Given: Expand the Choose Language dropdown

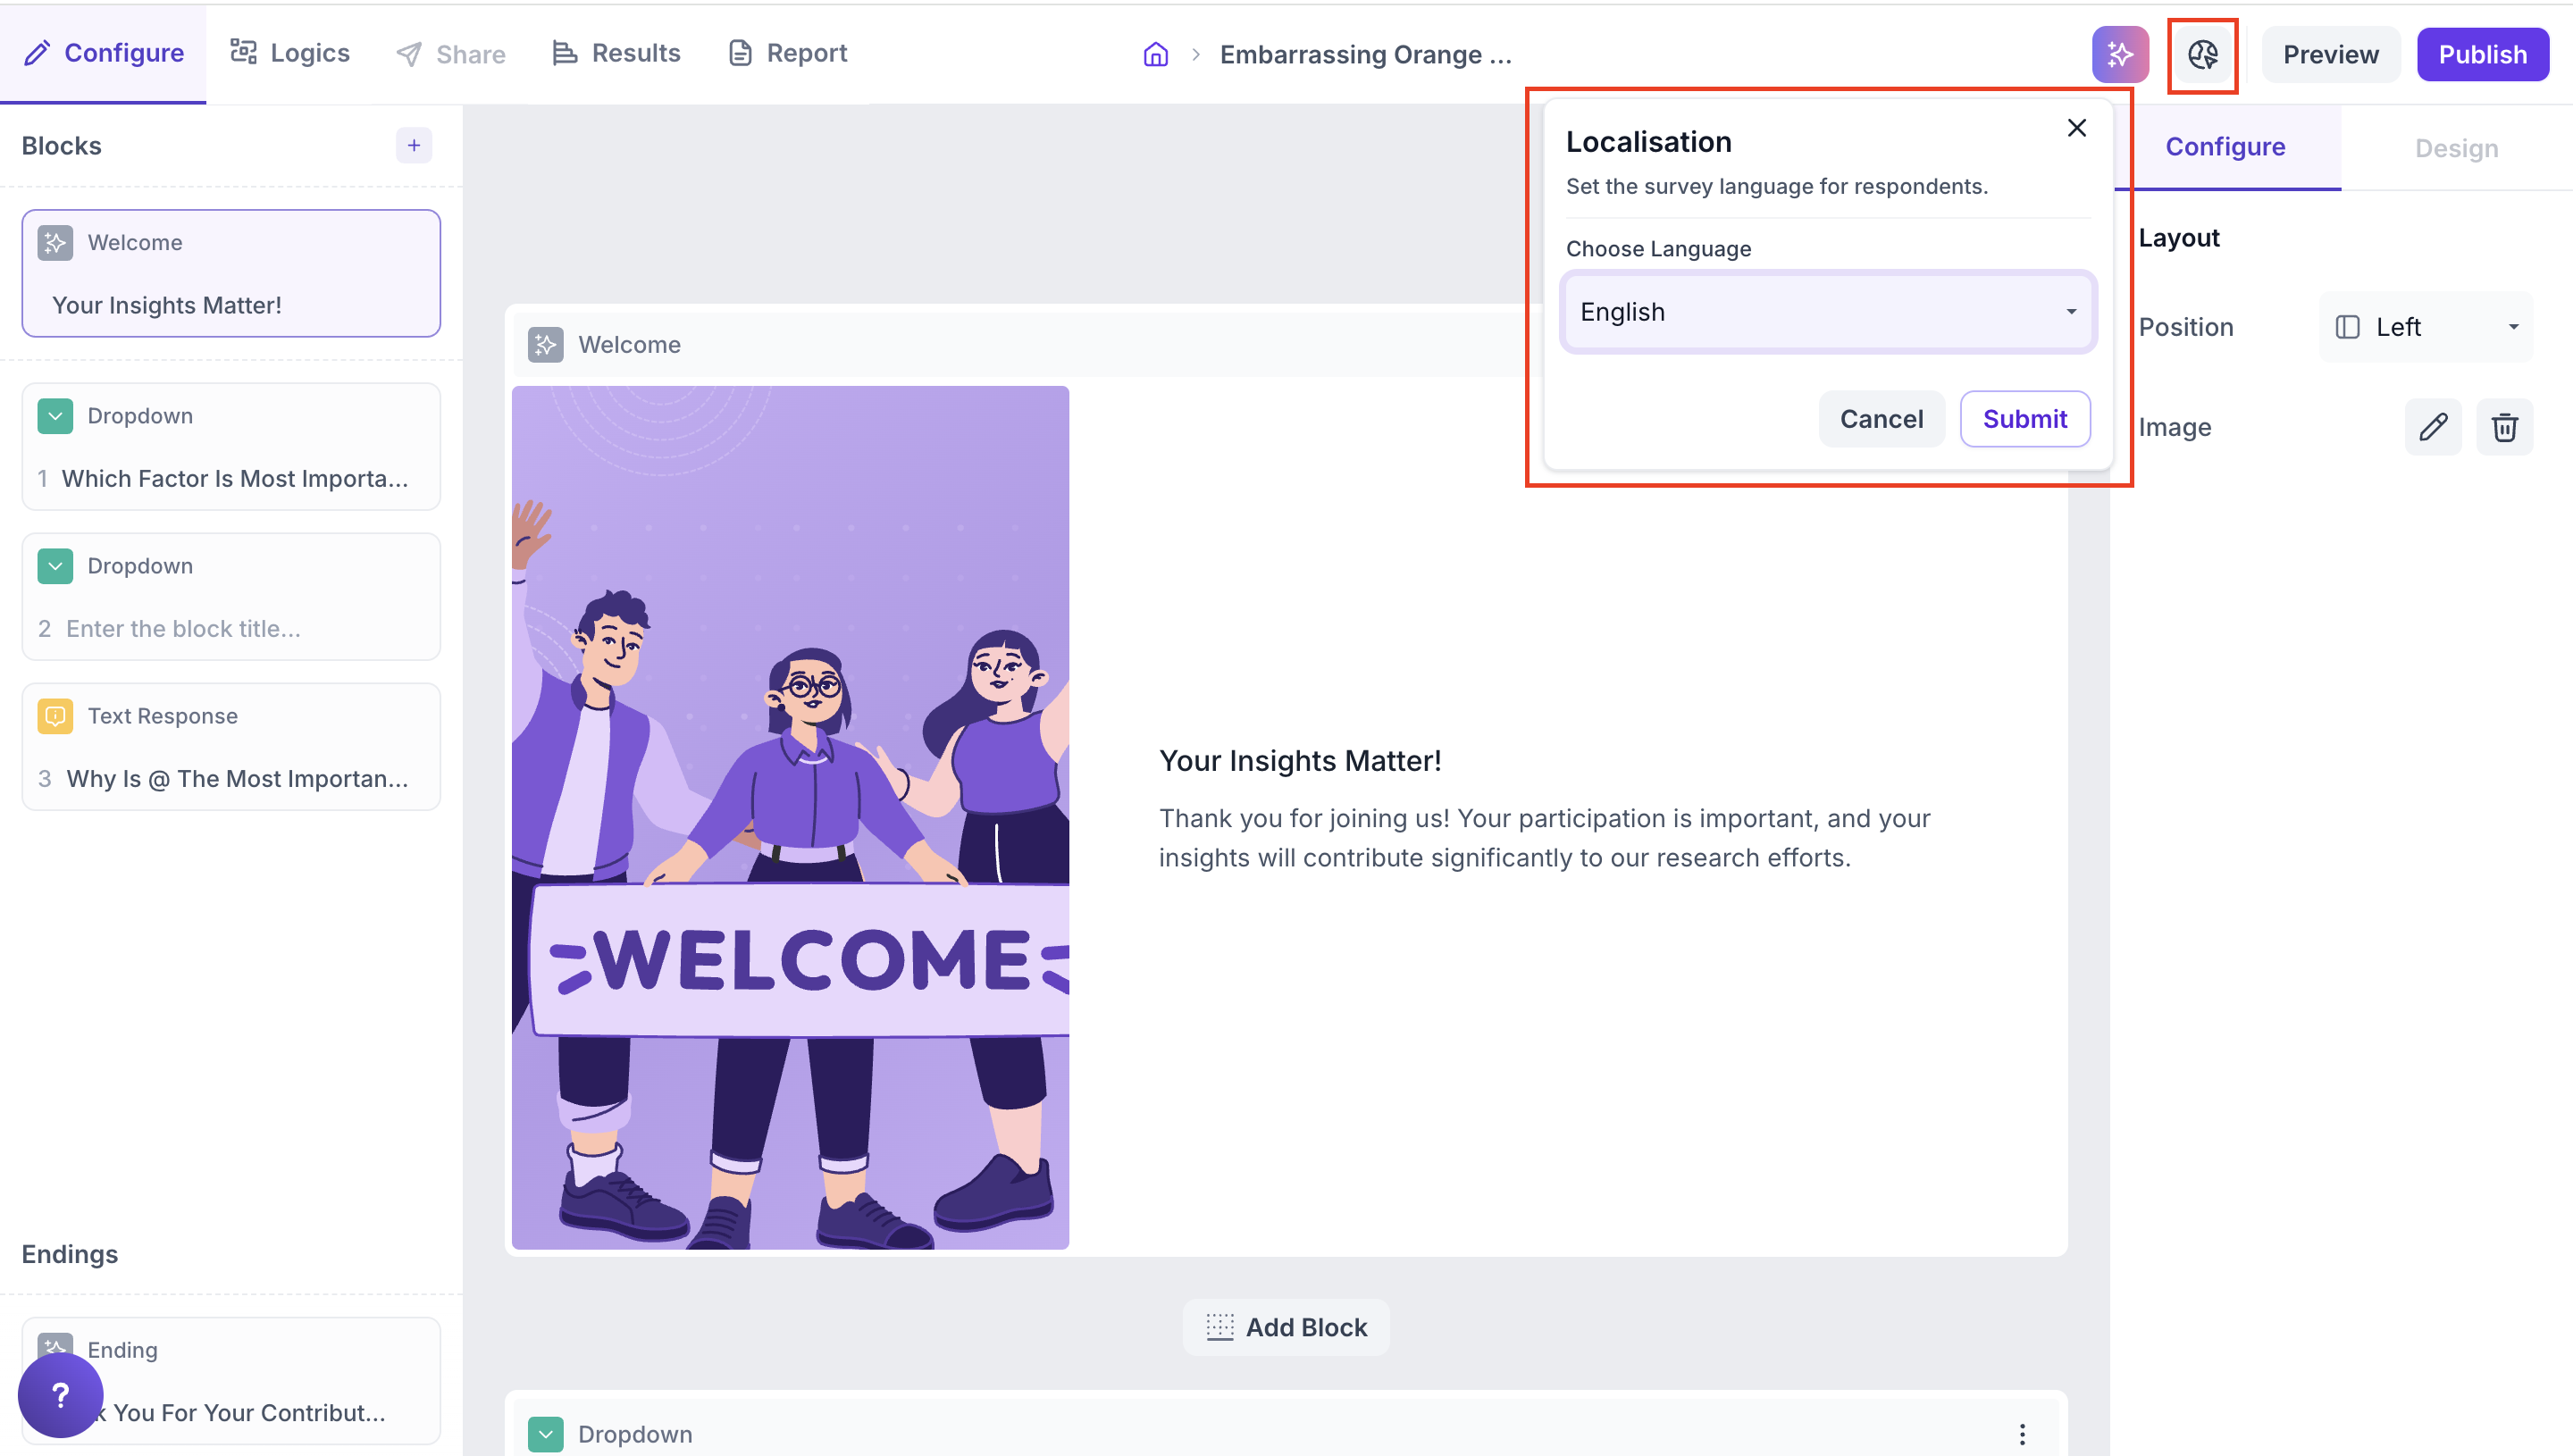Looking at the screenshot, I should coord(1827,312).
